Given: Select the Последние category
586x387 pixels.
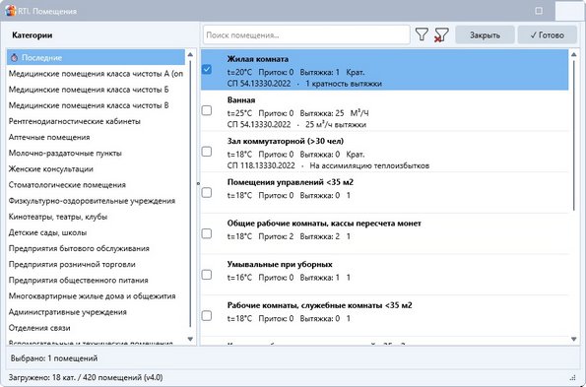Looking at the screenshot, I should pyautogui.click(x=96, y=57).
